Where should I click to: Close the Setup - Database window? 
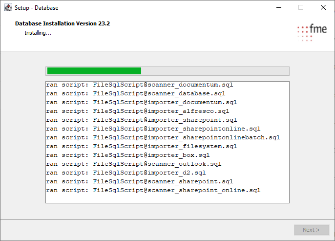coord(323,7)
